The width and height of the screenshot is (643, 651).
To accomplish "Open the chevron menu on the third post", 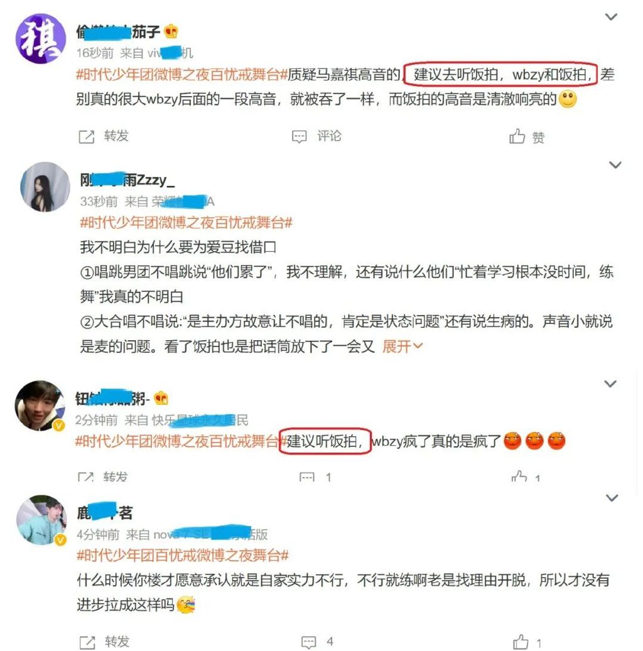I will pos(610,384).
